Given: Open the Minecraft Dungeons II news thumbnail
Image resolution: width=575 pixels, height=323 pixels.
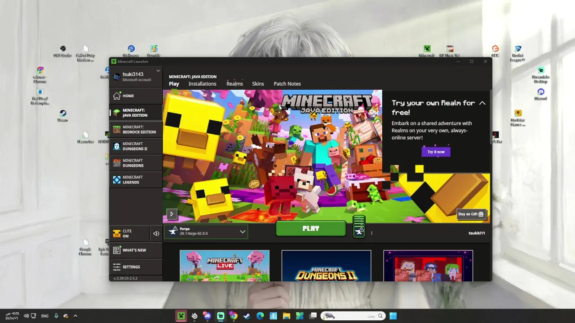Looking at the screenshot, I should click(326, 266).
